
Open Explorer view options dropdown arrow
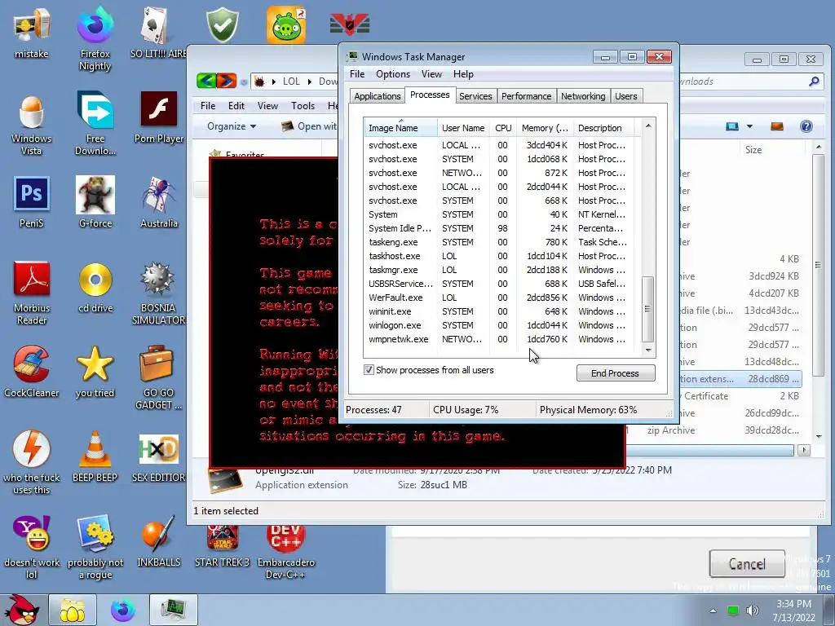pos(749,126)
